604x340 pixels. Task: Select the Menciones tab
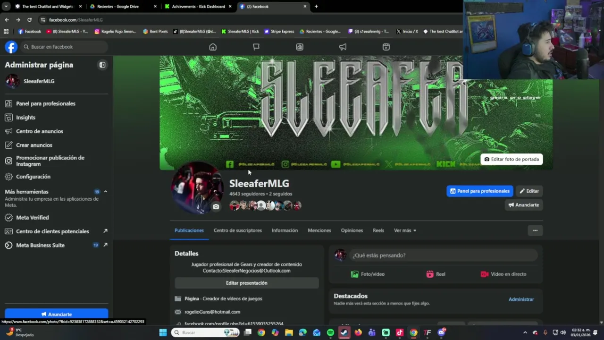click(x=319, y=230)
